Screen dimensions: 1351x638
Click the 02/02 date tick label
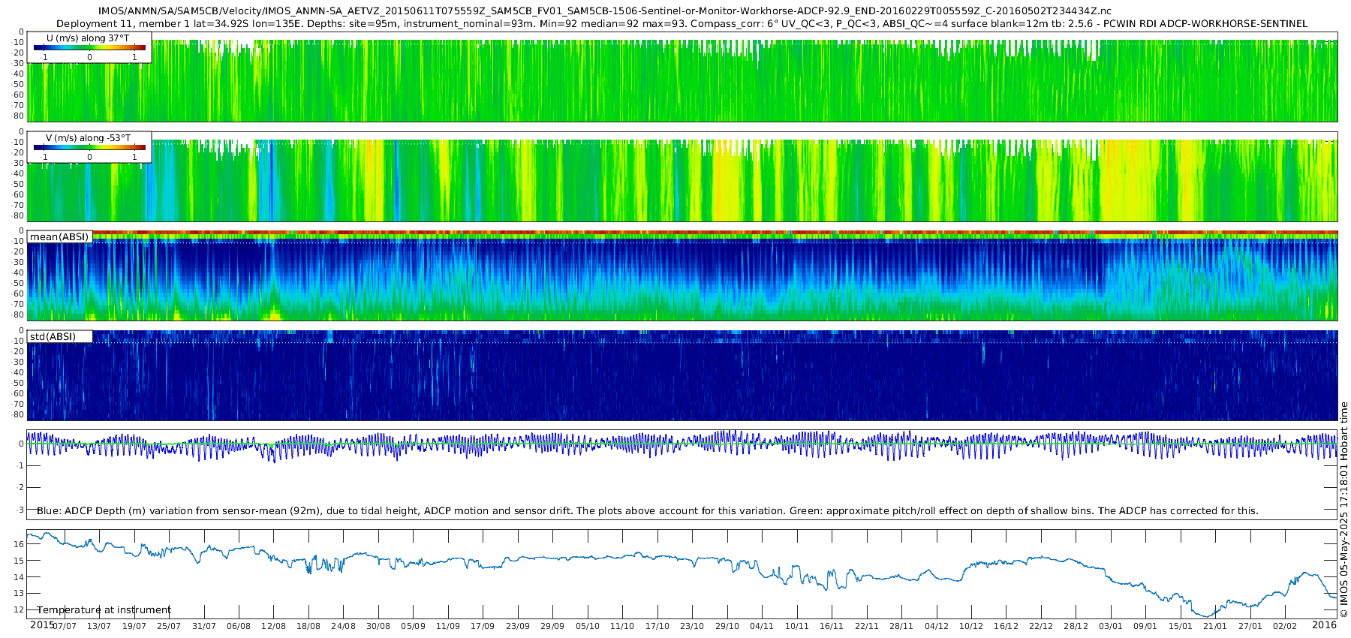pyautogui.click(x=1284, y=626)
